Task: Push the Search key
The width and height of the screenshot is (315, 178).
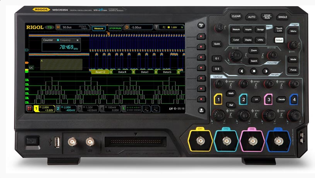Action: [254, 61]
